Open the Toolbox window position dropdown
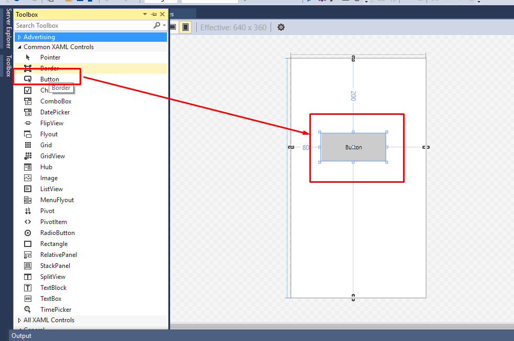The height and width of the screenshot is (341, 514). click(x=145, y=14)
